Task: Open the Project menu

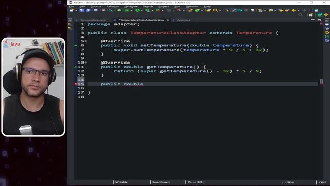Action: point(163,6)
